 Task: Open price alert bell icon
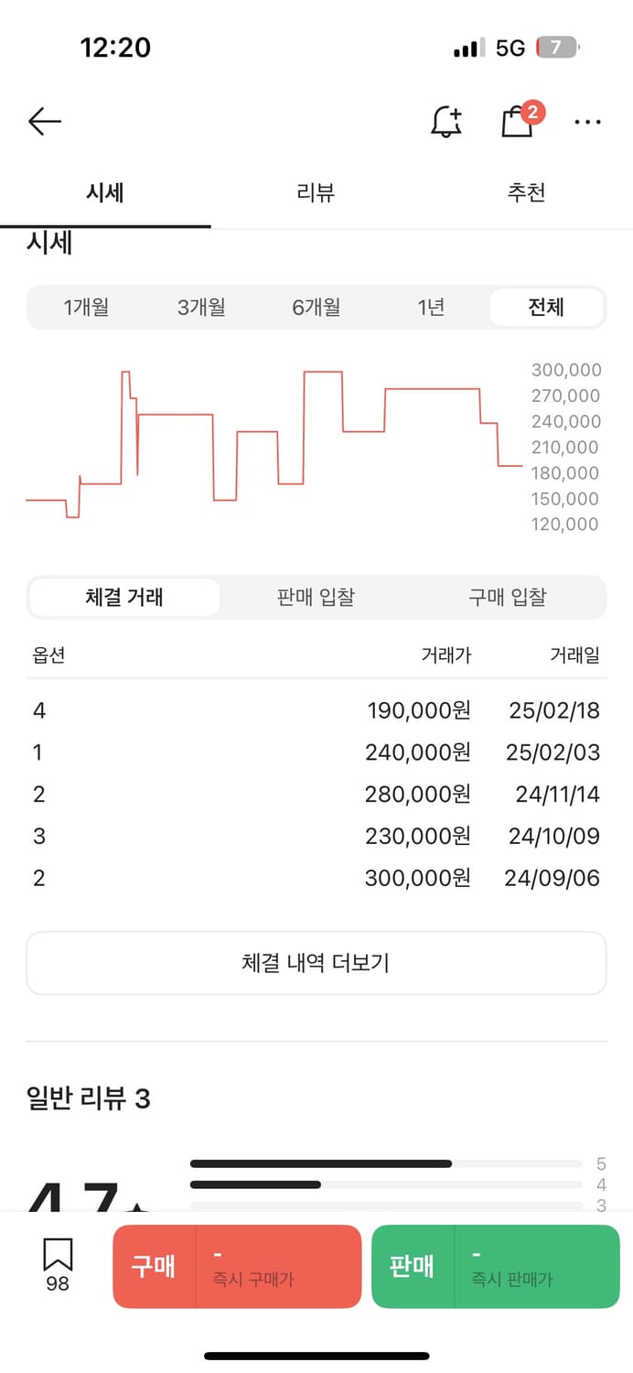click(x=446, y=121)
